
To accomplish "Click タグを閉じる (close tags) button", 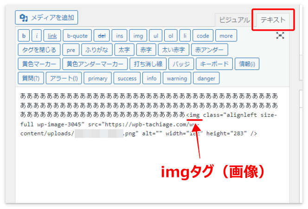I will tap(39, 50).
